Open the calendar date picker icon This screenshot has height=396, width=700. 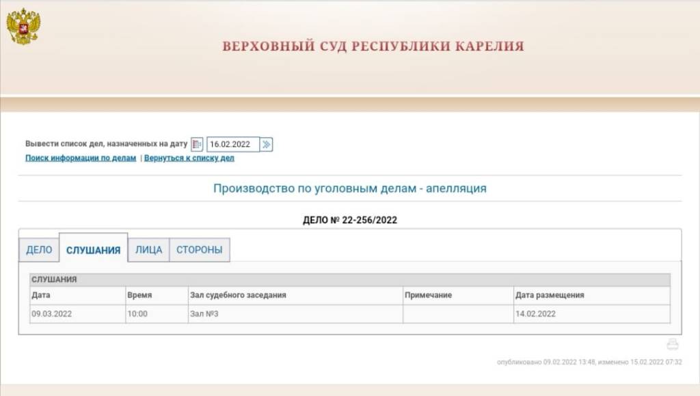(x=197, y=144)
